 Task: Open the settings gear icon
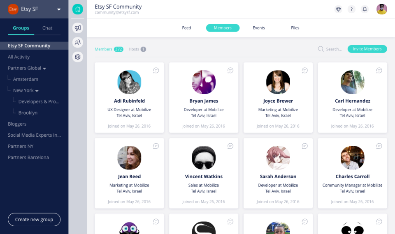tap(78, 57)
